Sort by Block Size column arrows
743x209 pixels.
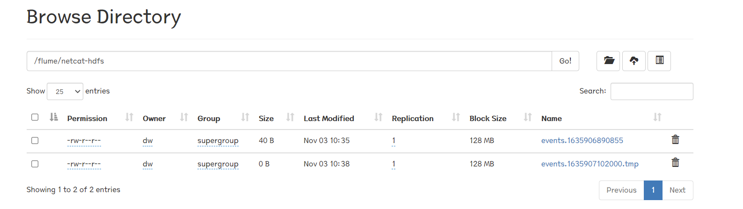click(x=528, y=117)
